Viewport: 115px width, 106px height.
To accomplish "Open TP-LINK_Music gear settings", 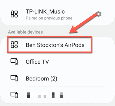I will coord(99,14).
